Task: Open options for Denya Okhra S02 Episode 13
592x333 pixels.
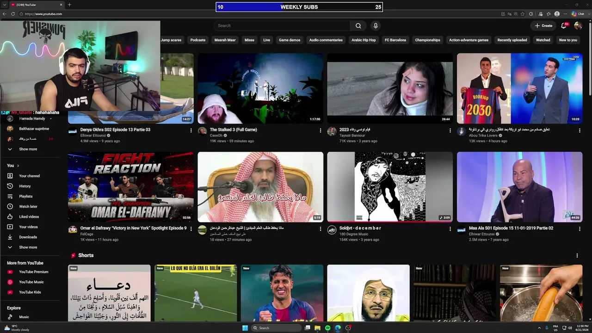Action: [x=191, y=130]
